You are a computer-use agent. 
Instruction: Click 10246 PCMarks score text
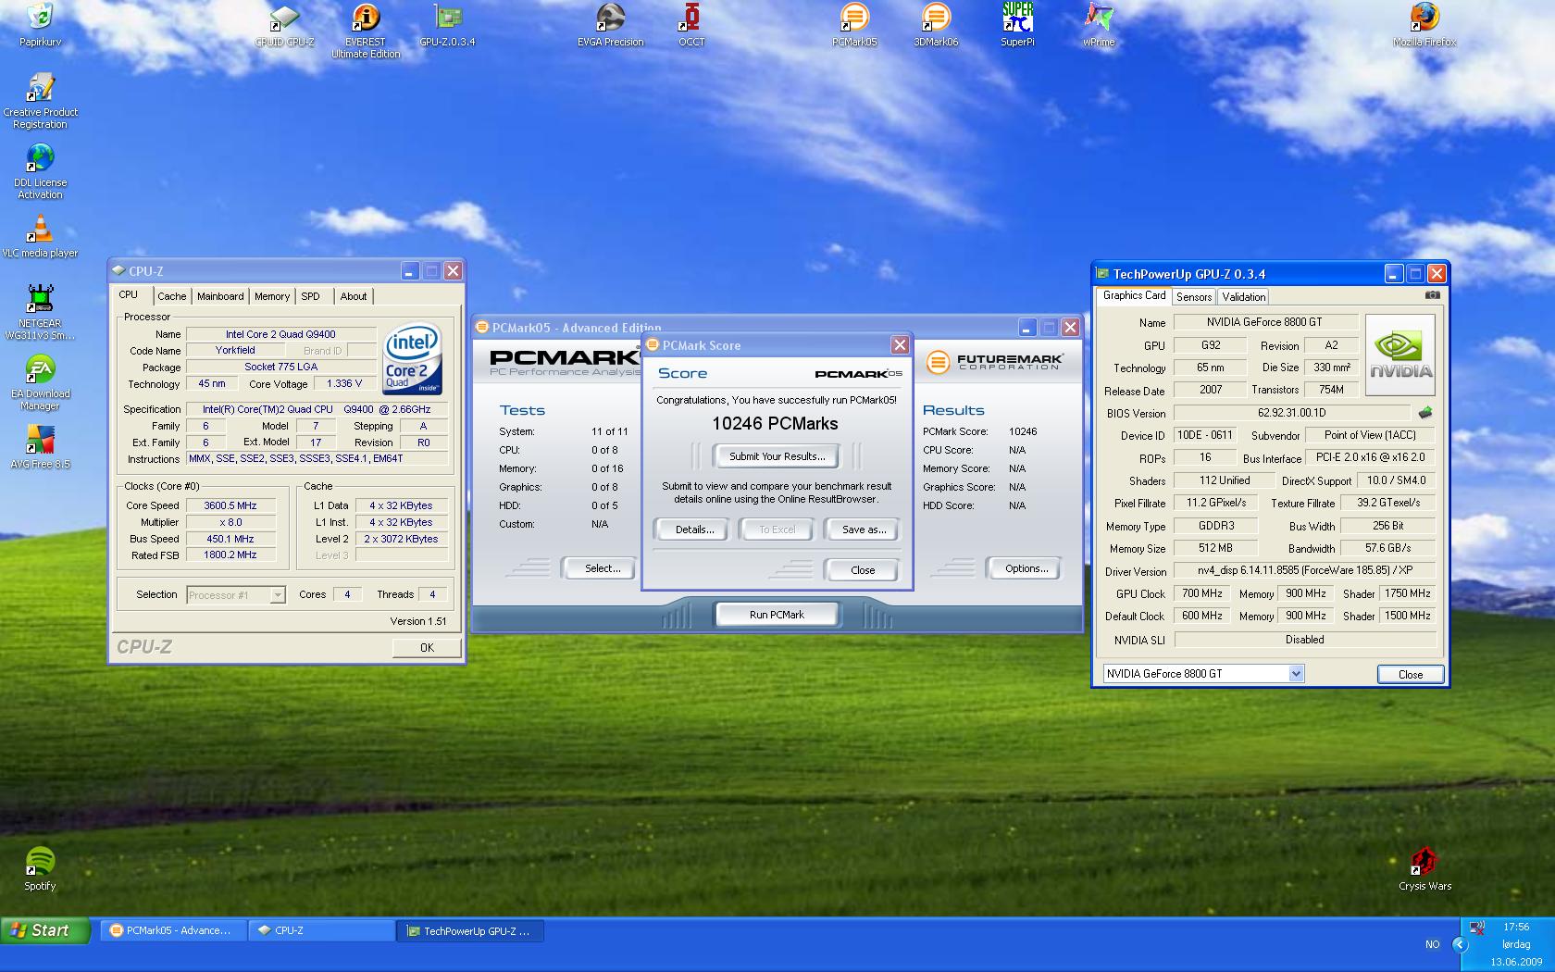pyautogui.click(x=775, y=423)
